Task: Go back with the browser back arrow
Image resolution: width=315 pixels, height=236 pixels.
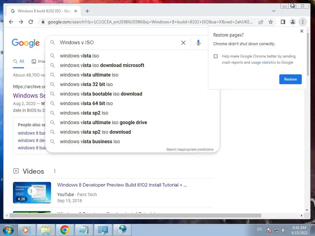Action: click(x=11, y=22)
